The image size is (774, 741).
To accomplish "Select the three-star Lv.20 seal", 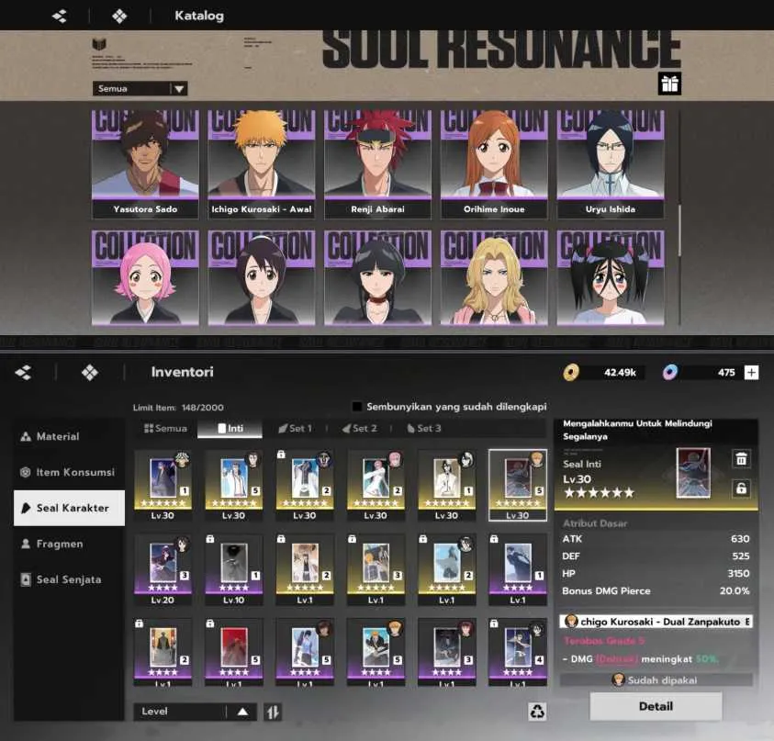I will tap(163, 569).
